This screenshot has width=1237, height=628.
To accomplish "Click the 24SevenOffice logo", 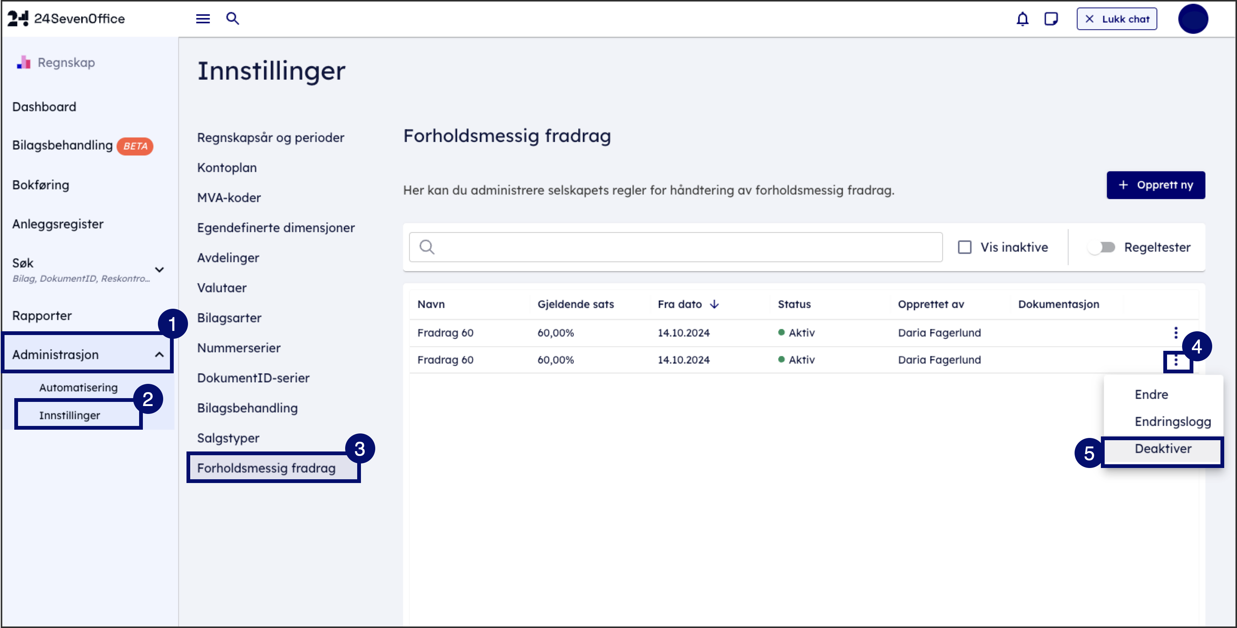I will pos(66,19).
